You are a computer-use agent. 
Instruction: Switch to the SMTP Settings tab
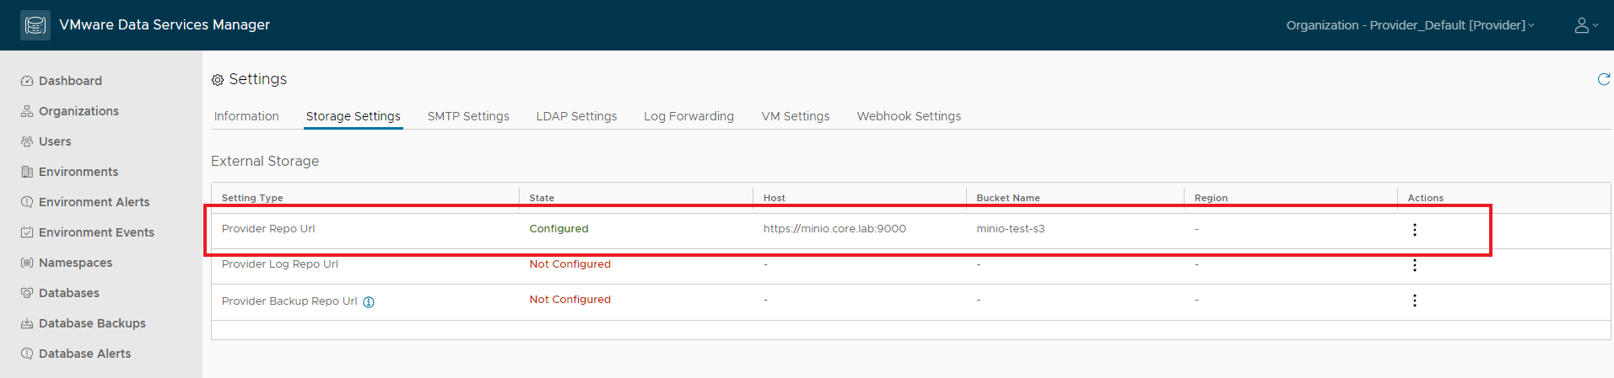(468, 116)
